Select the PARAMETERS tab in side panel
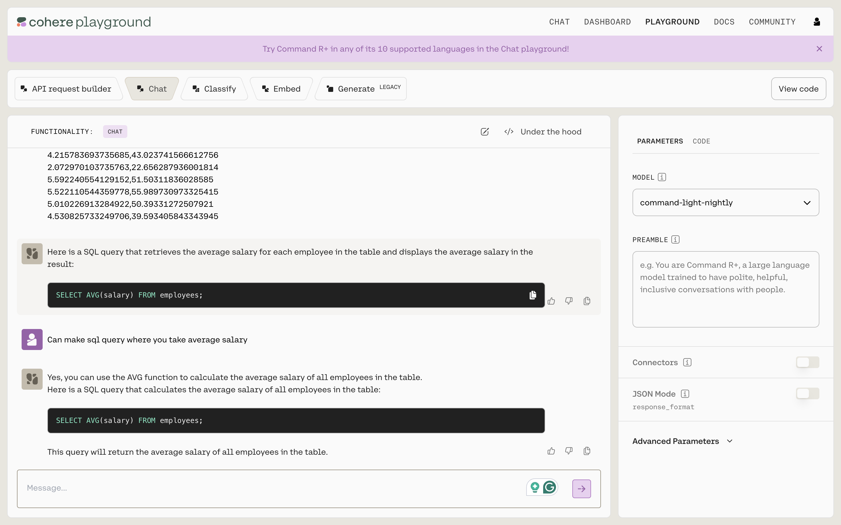Screen dimensions: 841x525 tap(660, 141)
